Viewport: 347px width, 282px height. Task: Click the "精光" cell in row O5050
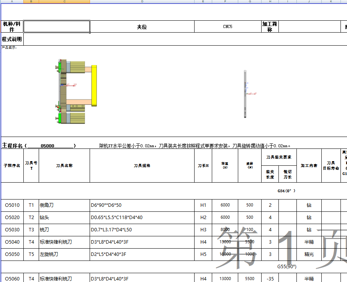click(309, 254)
